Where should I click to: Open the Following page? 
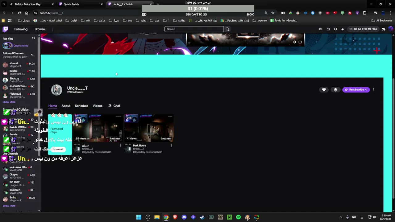click(21, 29)
